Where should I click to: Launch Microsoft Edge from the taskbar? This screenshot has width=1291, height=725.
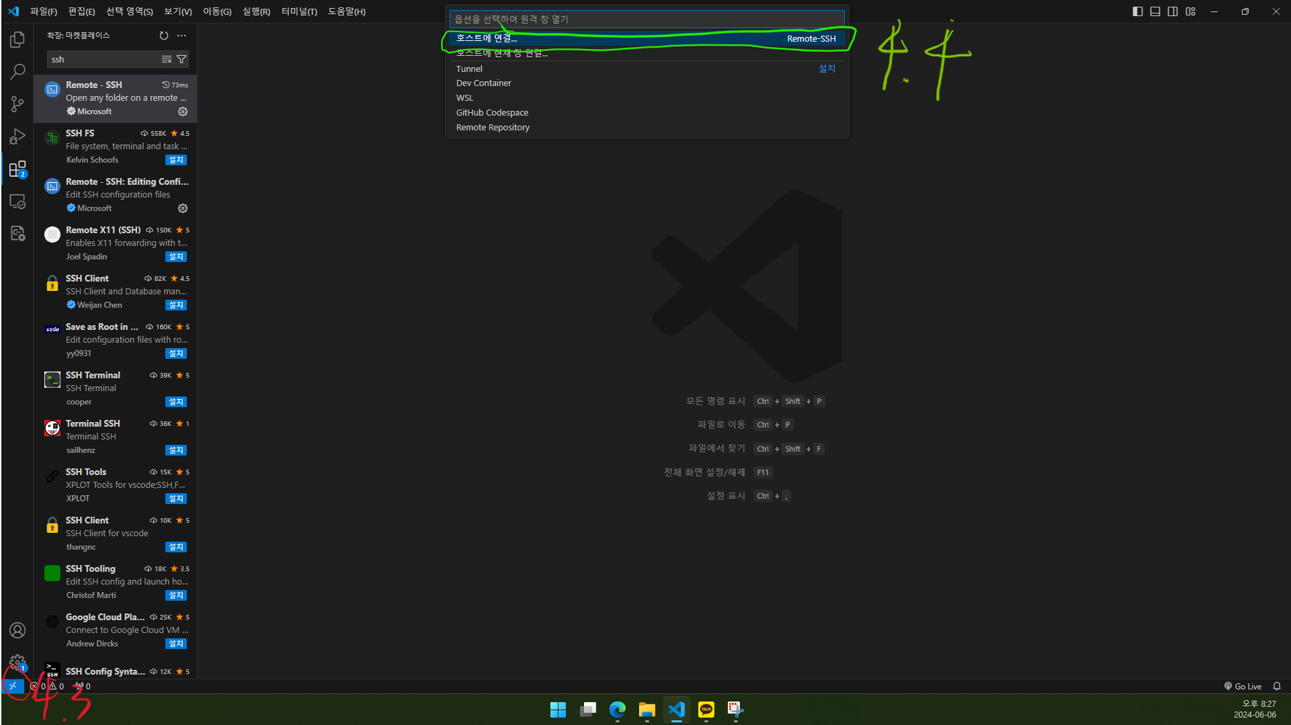point(618,710)
